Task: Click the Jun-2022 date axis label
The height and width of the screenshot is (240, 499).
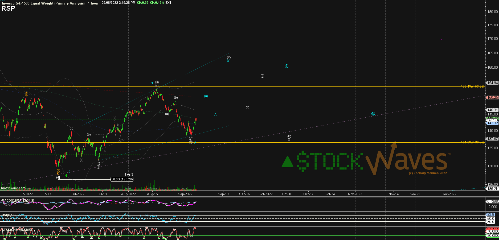Action: [26, 194]
